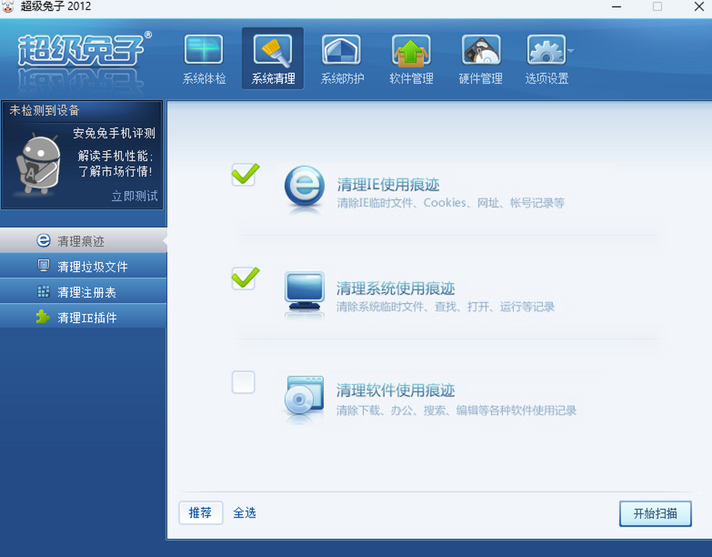The height and width of the screenshot is (557, 712).
Task: Select the 系统清理 broom icon
Action: 272,50
